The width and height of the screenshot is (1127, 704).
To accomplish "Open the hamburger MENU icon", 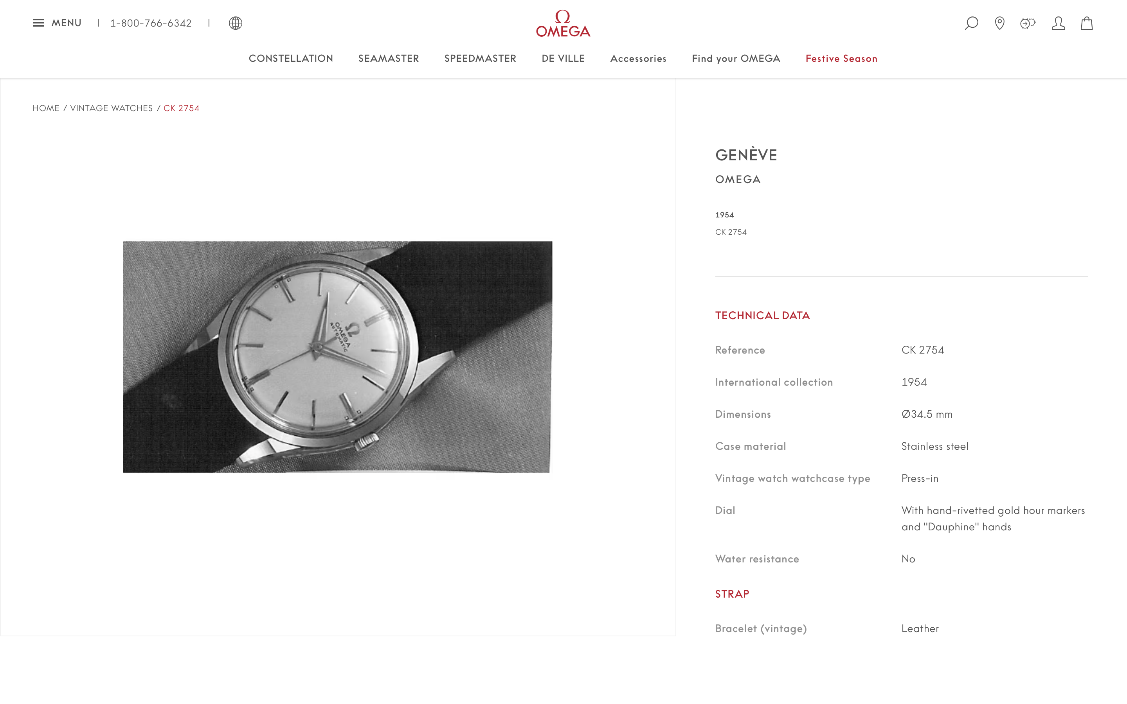I will [38, 23].
